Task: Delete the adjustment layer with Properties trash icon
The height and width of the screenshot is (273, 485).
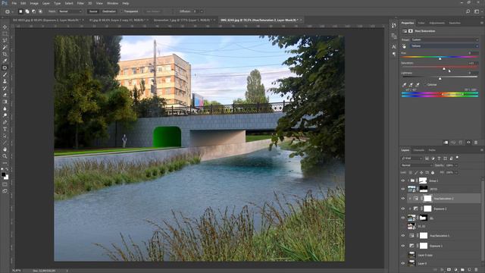Action: click(x=476, y=143)
